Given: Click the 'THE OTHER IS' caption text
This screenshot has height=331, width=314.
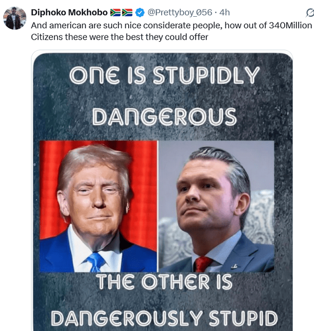Looking at the screenshot, I should coord(165,282).
